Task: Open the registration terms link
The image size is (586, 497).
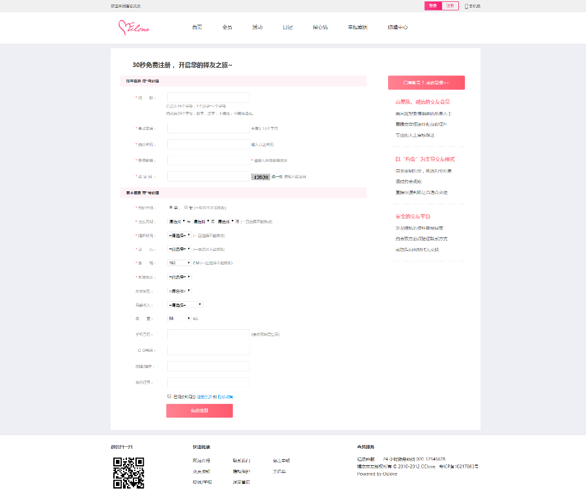Action: [204, 397]
